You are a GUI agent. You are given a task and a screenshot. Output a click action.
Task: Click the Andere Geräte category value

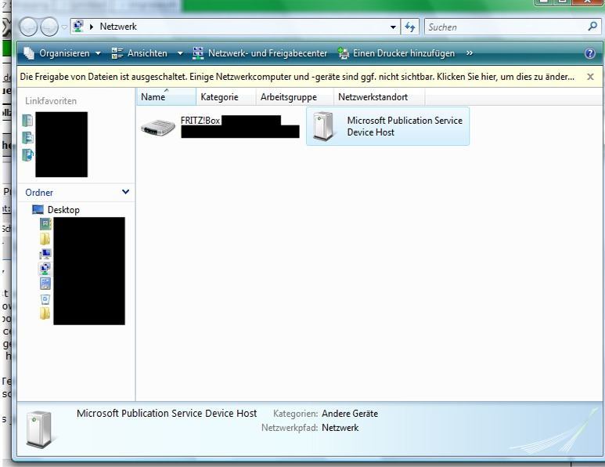(x=350, y=414)
